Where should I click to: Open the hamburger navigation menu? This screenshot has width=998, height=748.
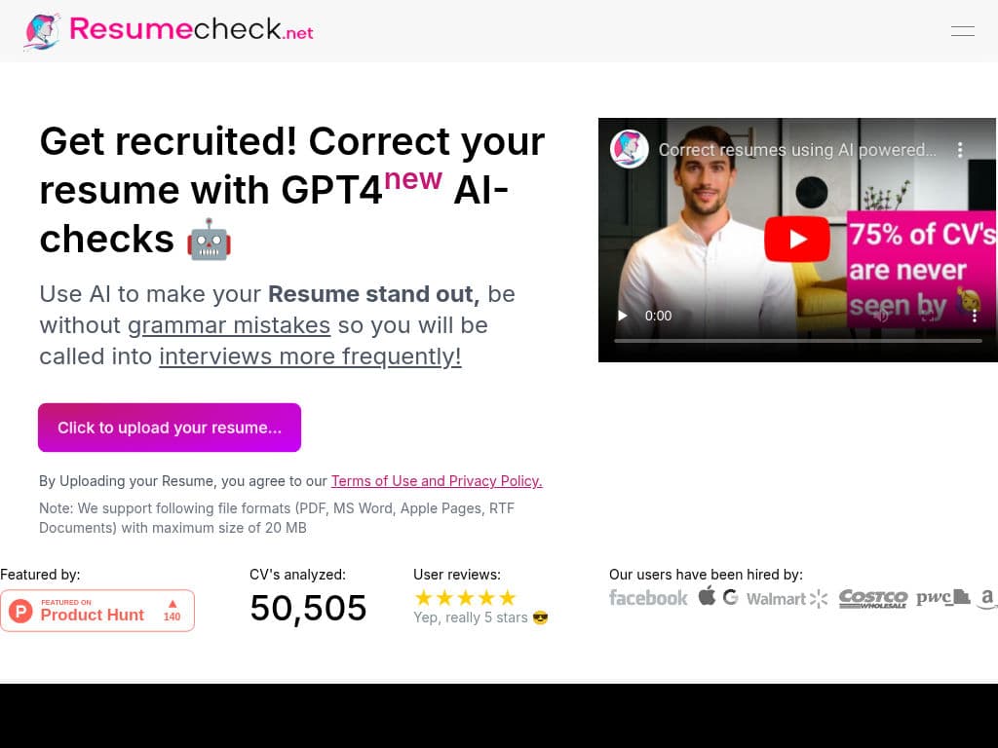pos(962,31)
